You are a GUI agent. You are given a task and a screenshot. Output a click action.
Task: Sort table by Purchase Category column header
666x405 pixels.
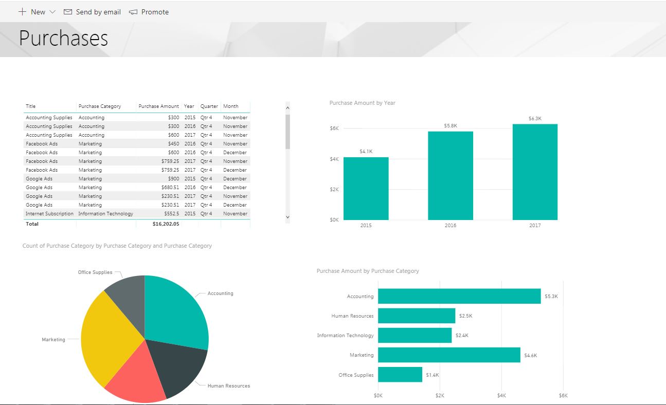(100, 106)
